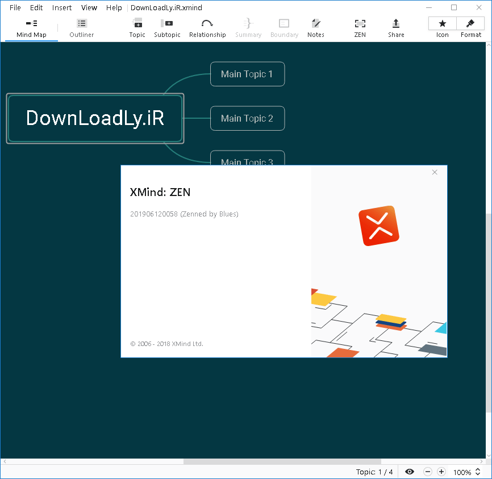The width and height of the screenshot is (492, 479).
Task: Open the Notes tool
Action: coord(316,28)
